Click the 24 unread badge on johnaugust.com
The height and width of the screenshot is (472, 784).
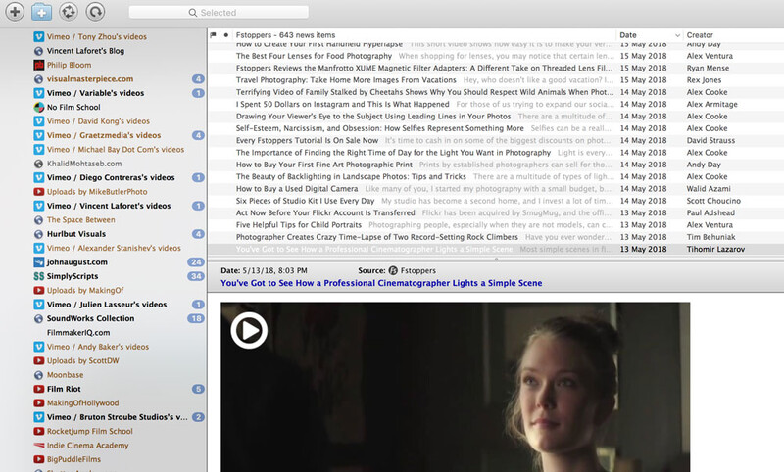tap(195, 261)
